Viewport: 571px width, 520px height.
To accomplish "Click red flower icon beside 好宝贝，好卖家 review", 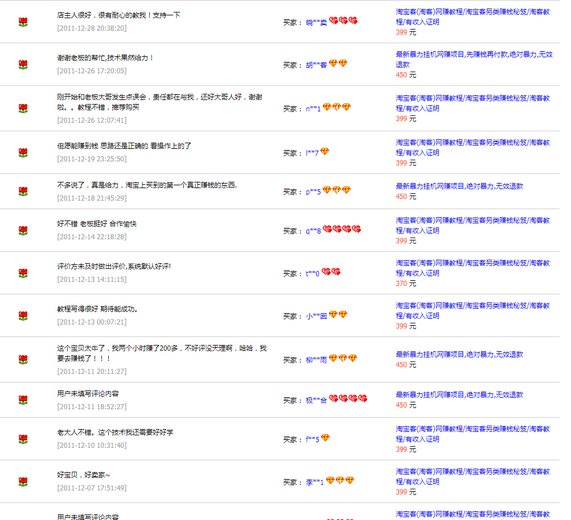I will [23, 482].
